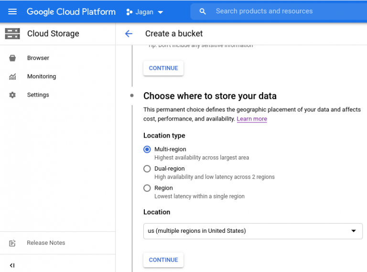This screenshot has height=272, width=367.
Task: Click the Browser bucket icon
Action: click(x=12, y=58)
